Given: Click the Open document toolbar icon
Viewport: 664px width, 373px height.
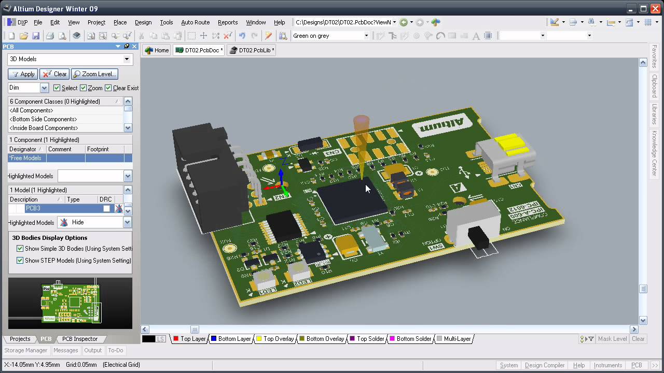Looking at the screenshot, I should 24,35.
